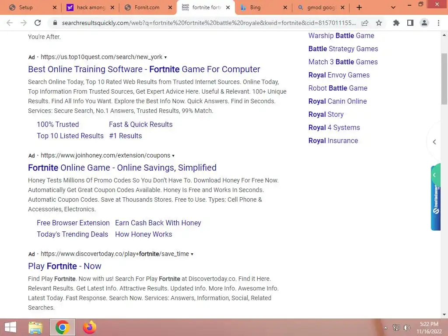The width and height of the screenshot is (448, 336).
Task: Click Royal Story related search
Action: point(326,115)
